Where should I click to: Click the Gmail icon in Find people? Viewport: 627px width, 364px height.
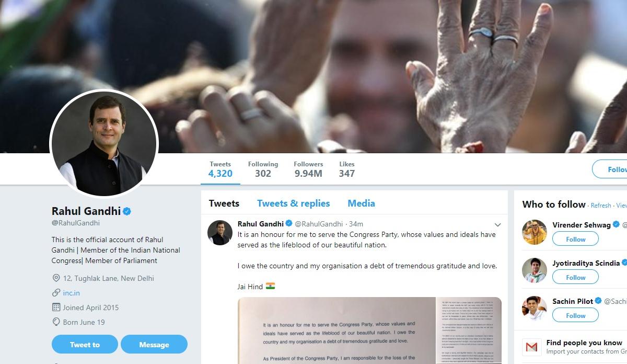pyautogui.click(x=531, y=347)
